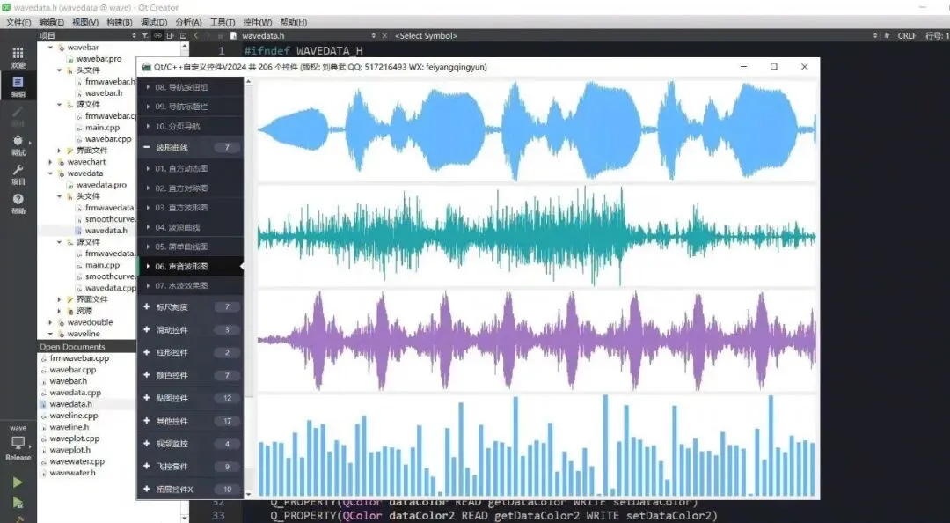Viewport: 950px width, 523px height.
Task: Expand the 其他控件 group with plus icon
Action: click(x=147, y=421)
